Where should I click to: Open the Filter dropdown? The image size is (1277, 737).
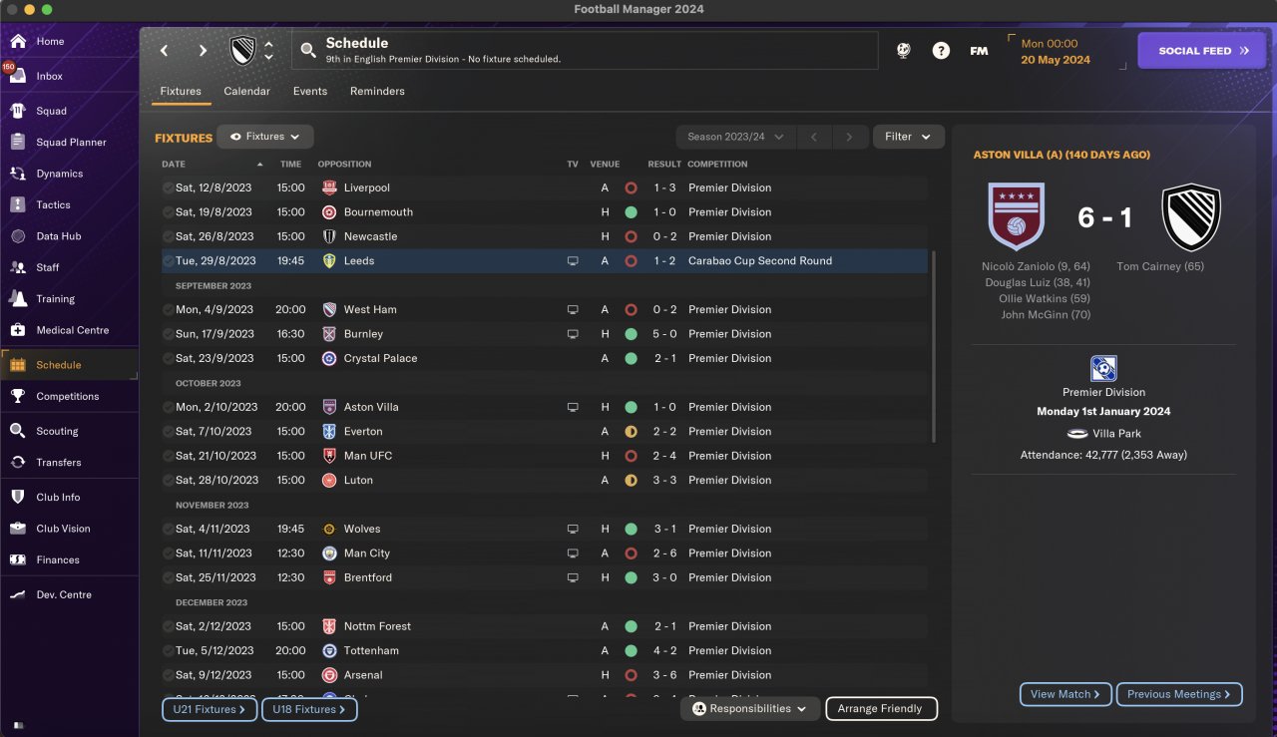(x=908, y=137)
